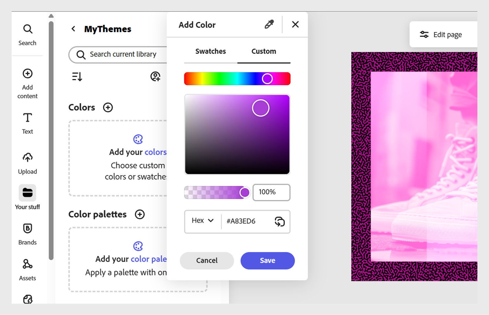Open the Upload panel
Viewport: 489px width, 315px height.
coord(28,163)
